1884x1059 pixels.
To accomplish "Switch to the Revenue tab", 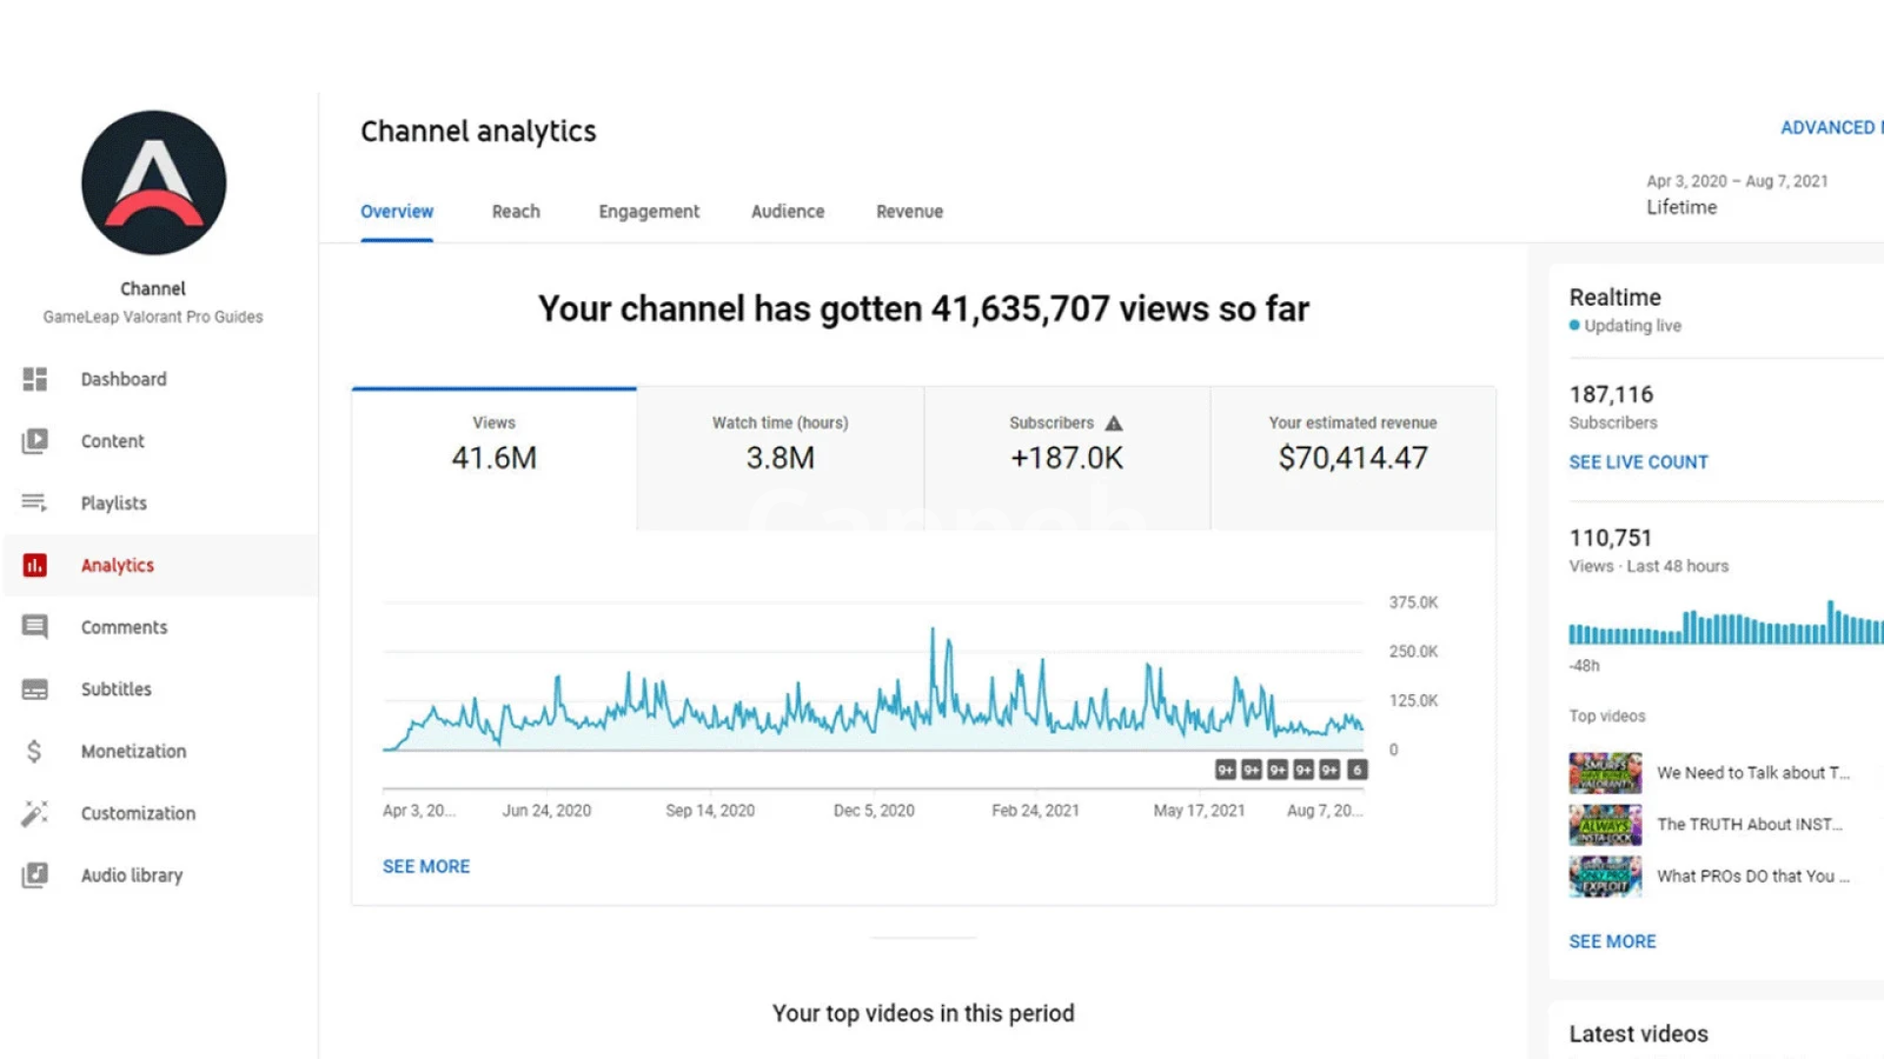I will click(910, 212).
